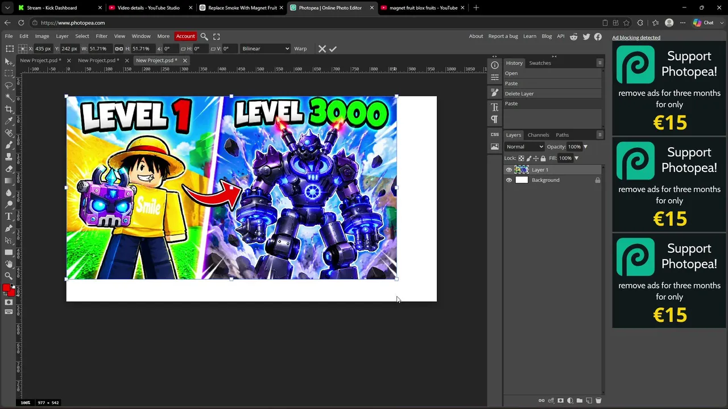The image size is (728, 409).
Task: Expand the Bilinear interpolation dropdown
Action: (x=265, y=49)
